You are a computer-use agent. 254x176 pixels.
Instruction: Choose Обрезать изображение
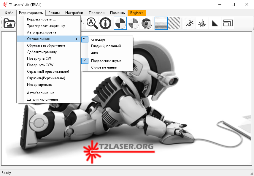tap(48, 45)
